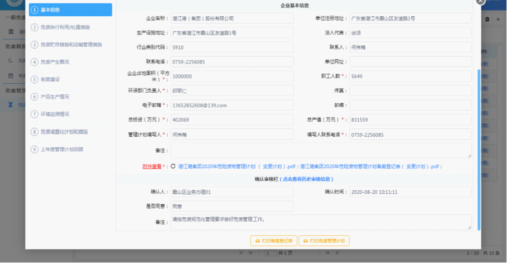Click the 单位注册地址 field
This screenshot has width=507, height=263.
410,18
